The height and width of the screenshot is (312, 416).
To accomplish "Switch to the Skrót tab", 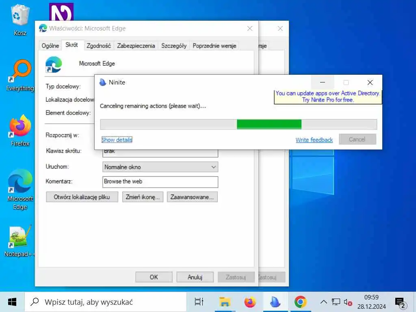I will coord(71,45).
